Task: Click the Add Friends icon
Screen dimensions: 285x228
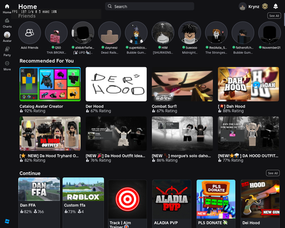Action: click(30, 32)
